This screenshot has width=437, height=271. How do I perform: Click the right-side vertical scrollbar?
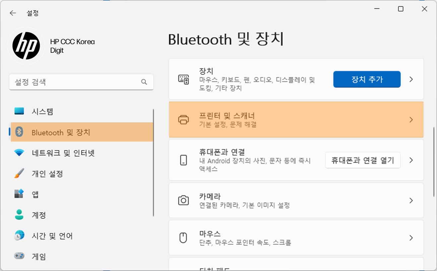click(x=434, y=162)
